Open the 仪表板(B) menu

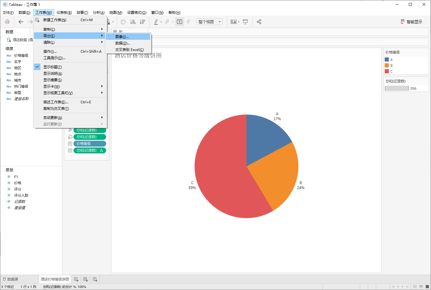[64, 13]
